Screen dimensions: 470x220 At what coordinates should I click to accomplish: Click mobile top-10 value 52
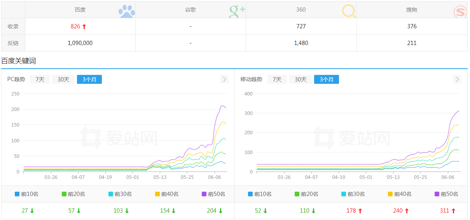(258, 211)
